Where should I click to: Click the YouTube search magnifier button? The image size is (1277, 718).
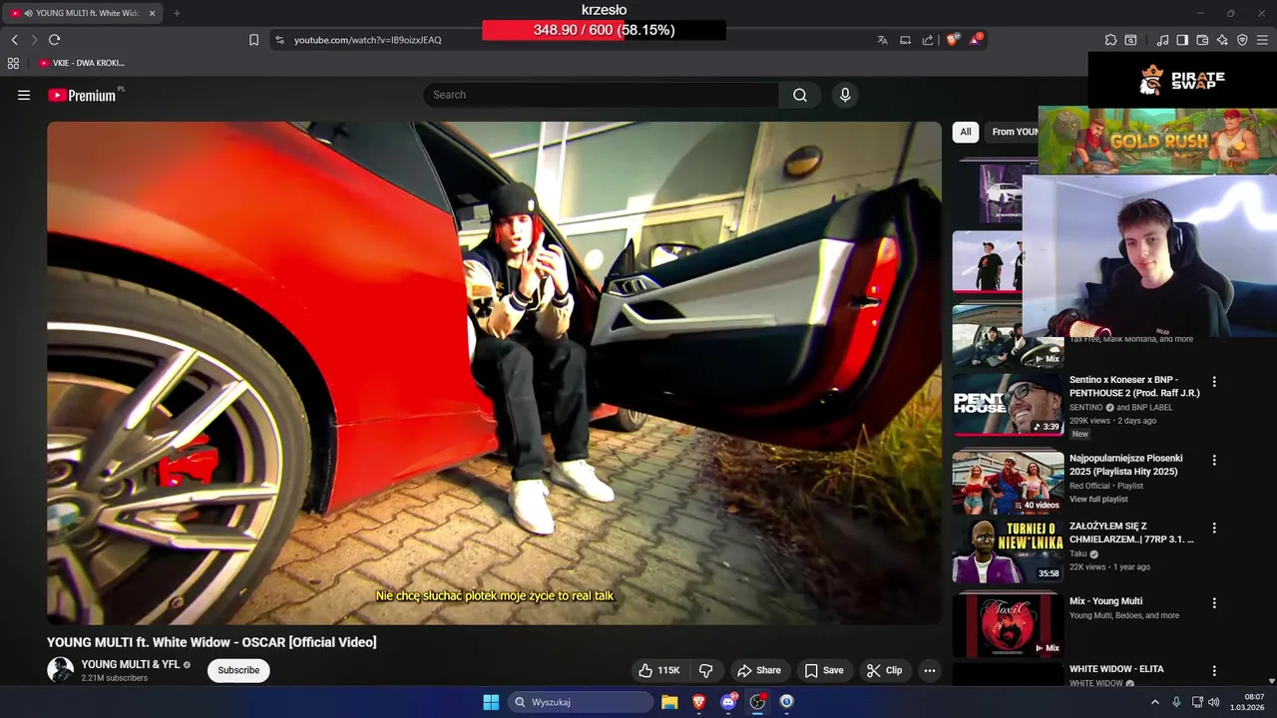[800, 95]
